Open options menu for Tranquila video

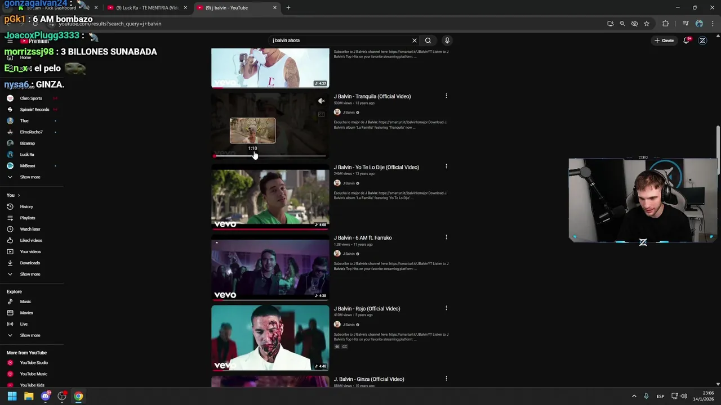446,96
